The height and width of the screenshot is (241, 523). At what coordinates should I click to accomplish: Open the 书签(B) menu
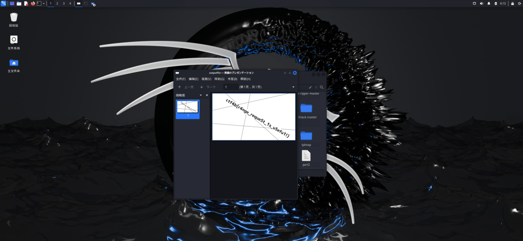(232, 79)
